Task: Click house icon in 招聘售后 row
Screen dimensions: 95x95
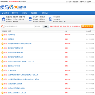Action: click(x=2, y=39)
